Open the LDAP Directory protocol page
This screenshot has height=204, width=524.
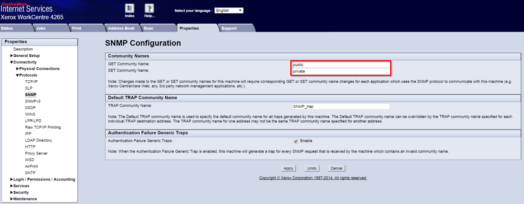click(x=38, y=140)
